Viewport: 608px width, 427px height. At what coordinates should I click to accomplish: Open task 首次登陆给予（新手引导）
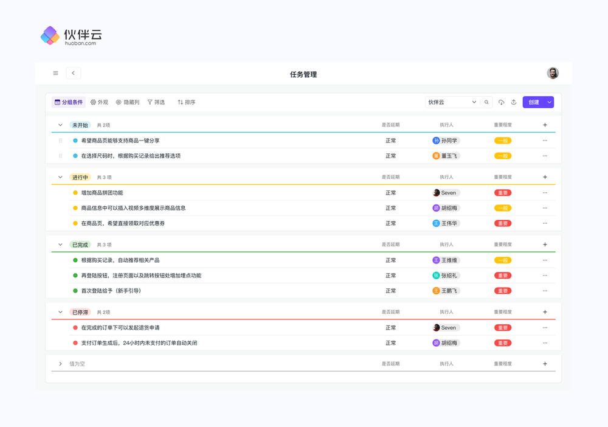coord(111,291)
